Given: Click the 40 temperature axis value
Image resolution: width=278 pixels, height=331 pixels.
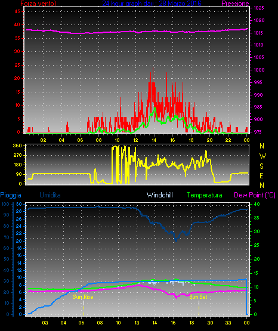Looking at the screenshot, I should click(x=257, y=204).
